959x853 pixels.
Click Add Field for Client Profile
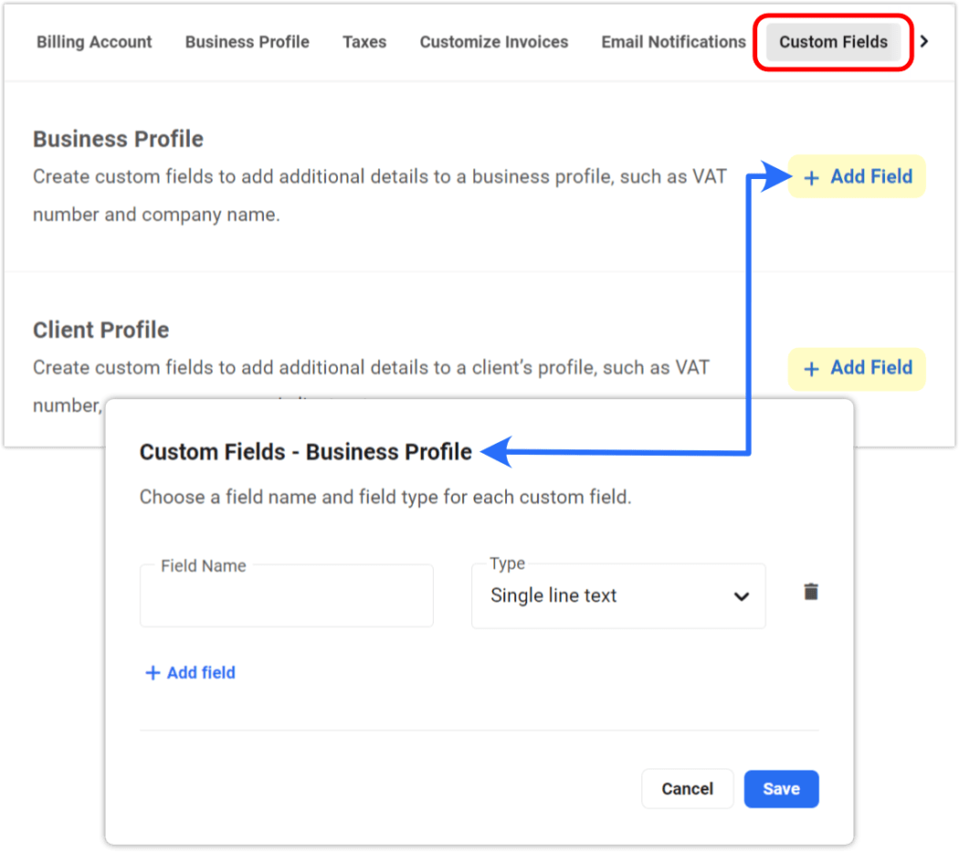coord(857,369)
